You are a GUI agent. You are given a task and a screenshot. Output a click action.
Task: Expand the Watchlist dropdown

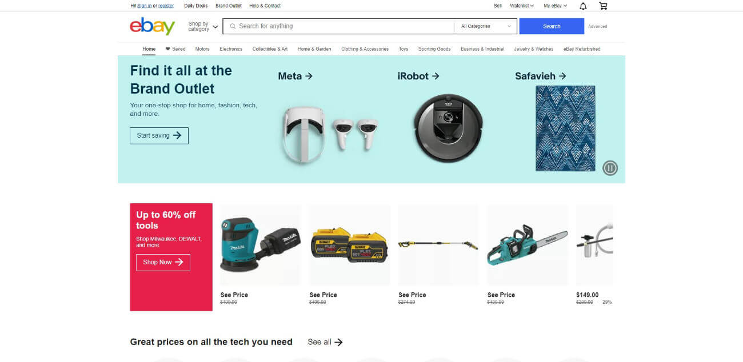[x=521, y=6]
